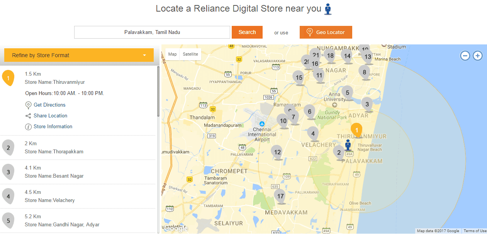
Task: Select map marker number 3 near Adyar
Action: tap(367, 104)
